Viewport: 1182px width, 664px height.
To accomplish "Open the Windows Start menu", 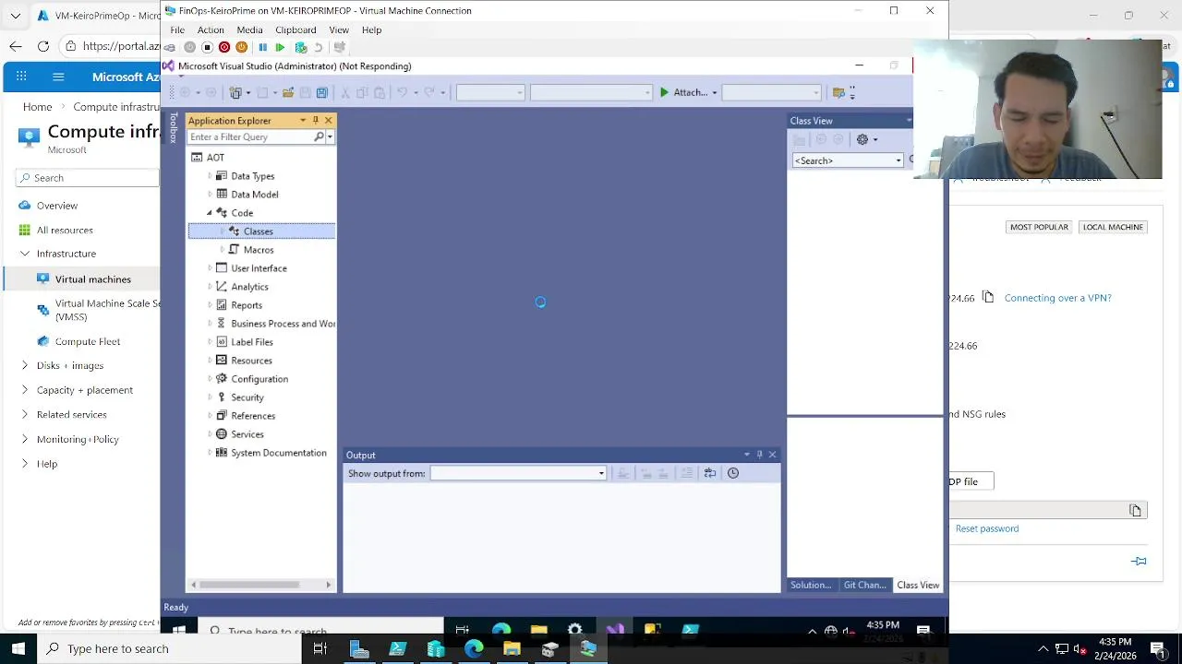I will coord(18,648).
